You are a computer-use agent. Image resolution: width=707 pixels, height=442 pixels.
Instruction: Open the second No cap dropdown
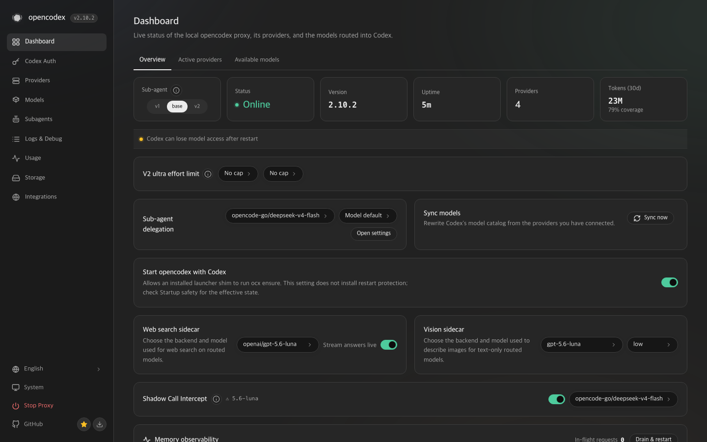click(x=283, y=174)
